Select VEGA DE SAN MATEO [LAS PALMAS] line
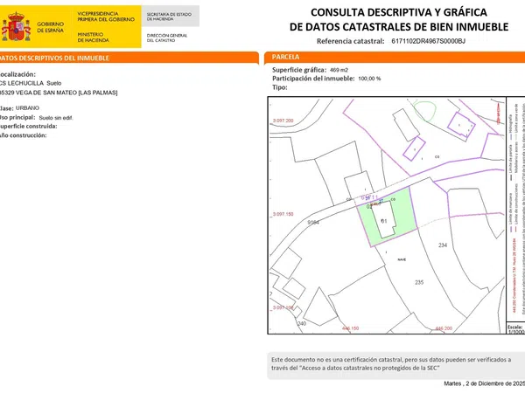This screenshot has height=393, width=525. (x=59, y=93)
